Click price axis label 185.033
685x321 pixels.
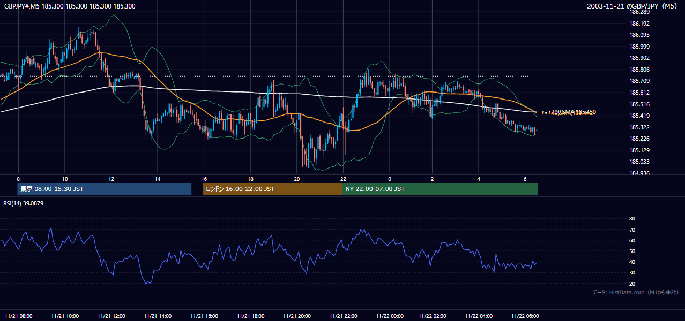(640, 162)
